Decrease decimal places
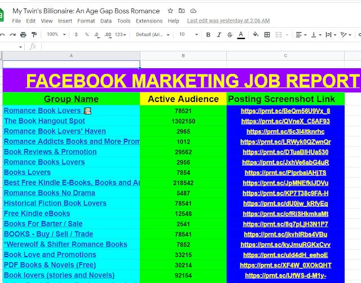 pos(97,35)
